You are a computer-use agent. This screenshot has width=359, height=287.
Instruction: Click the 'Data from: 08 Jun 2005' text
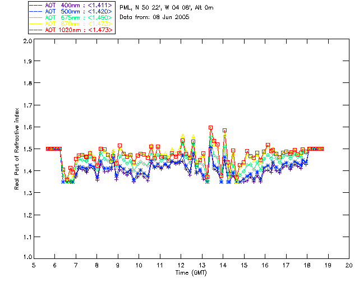pos(154,17)
